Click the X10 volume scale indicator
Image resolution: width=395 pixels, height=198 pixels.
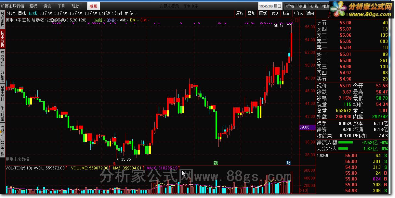(x=303, y=191)
